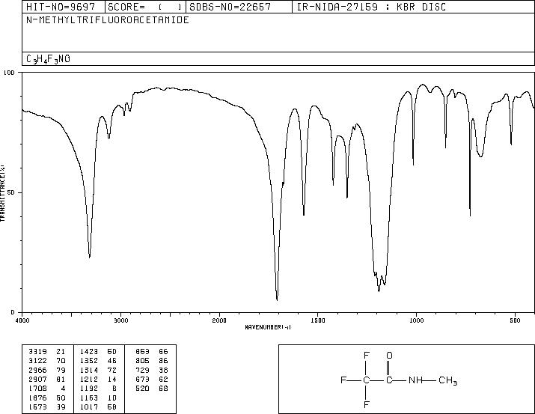
Task: Click the 1000 x-axis tick label
Action: [x=416, y=320]
